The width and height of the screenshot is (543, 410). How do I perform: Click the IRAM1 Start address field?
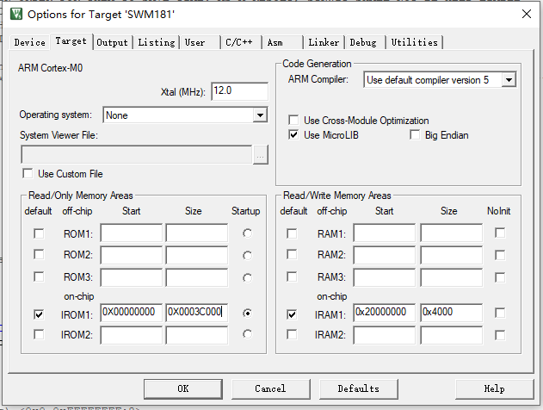click(384, 313)
